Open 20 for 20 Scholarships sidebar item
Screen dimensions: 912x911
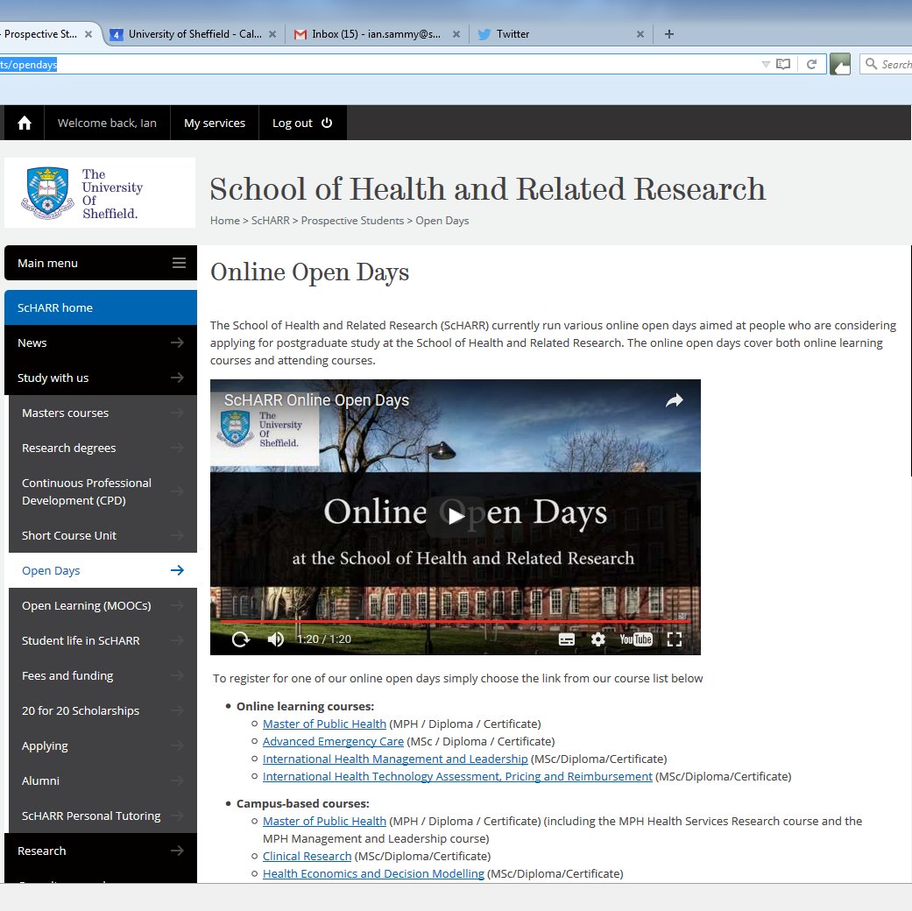click(x=103, y=711)
